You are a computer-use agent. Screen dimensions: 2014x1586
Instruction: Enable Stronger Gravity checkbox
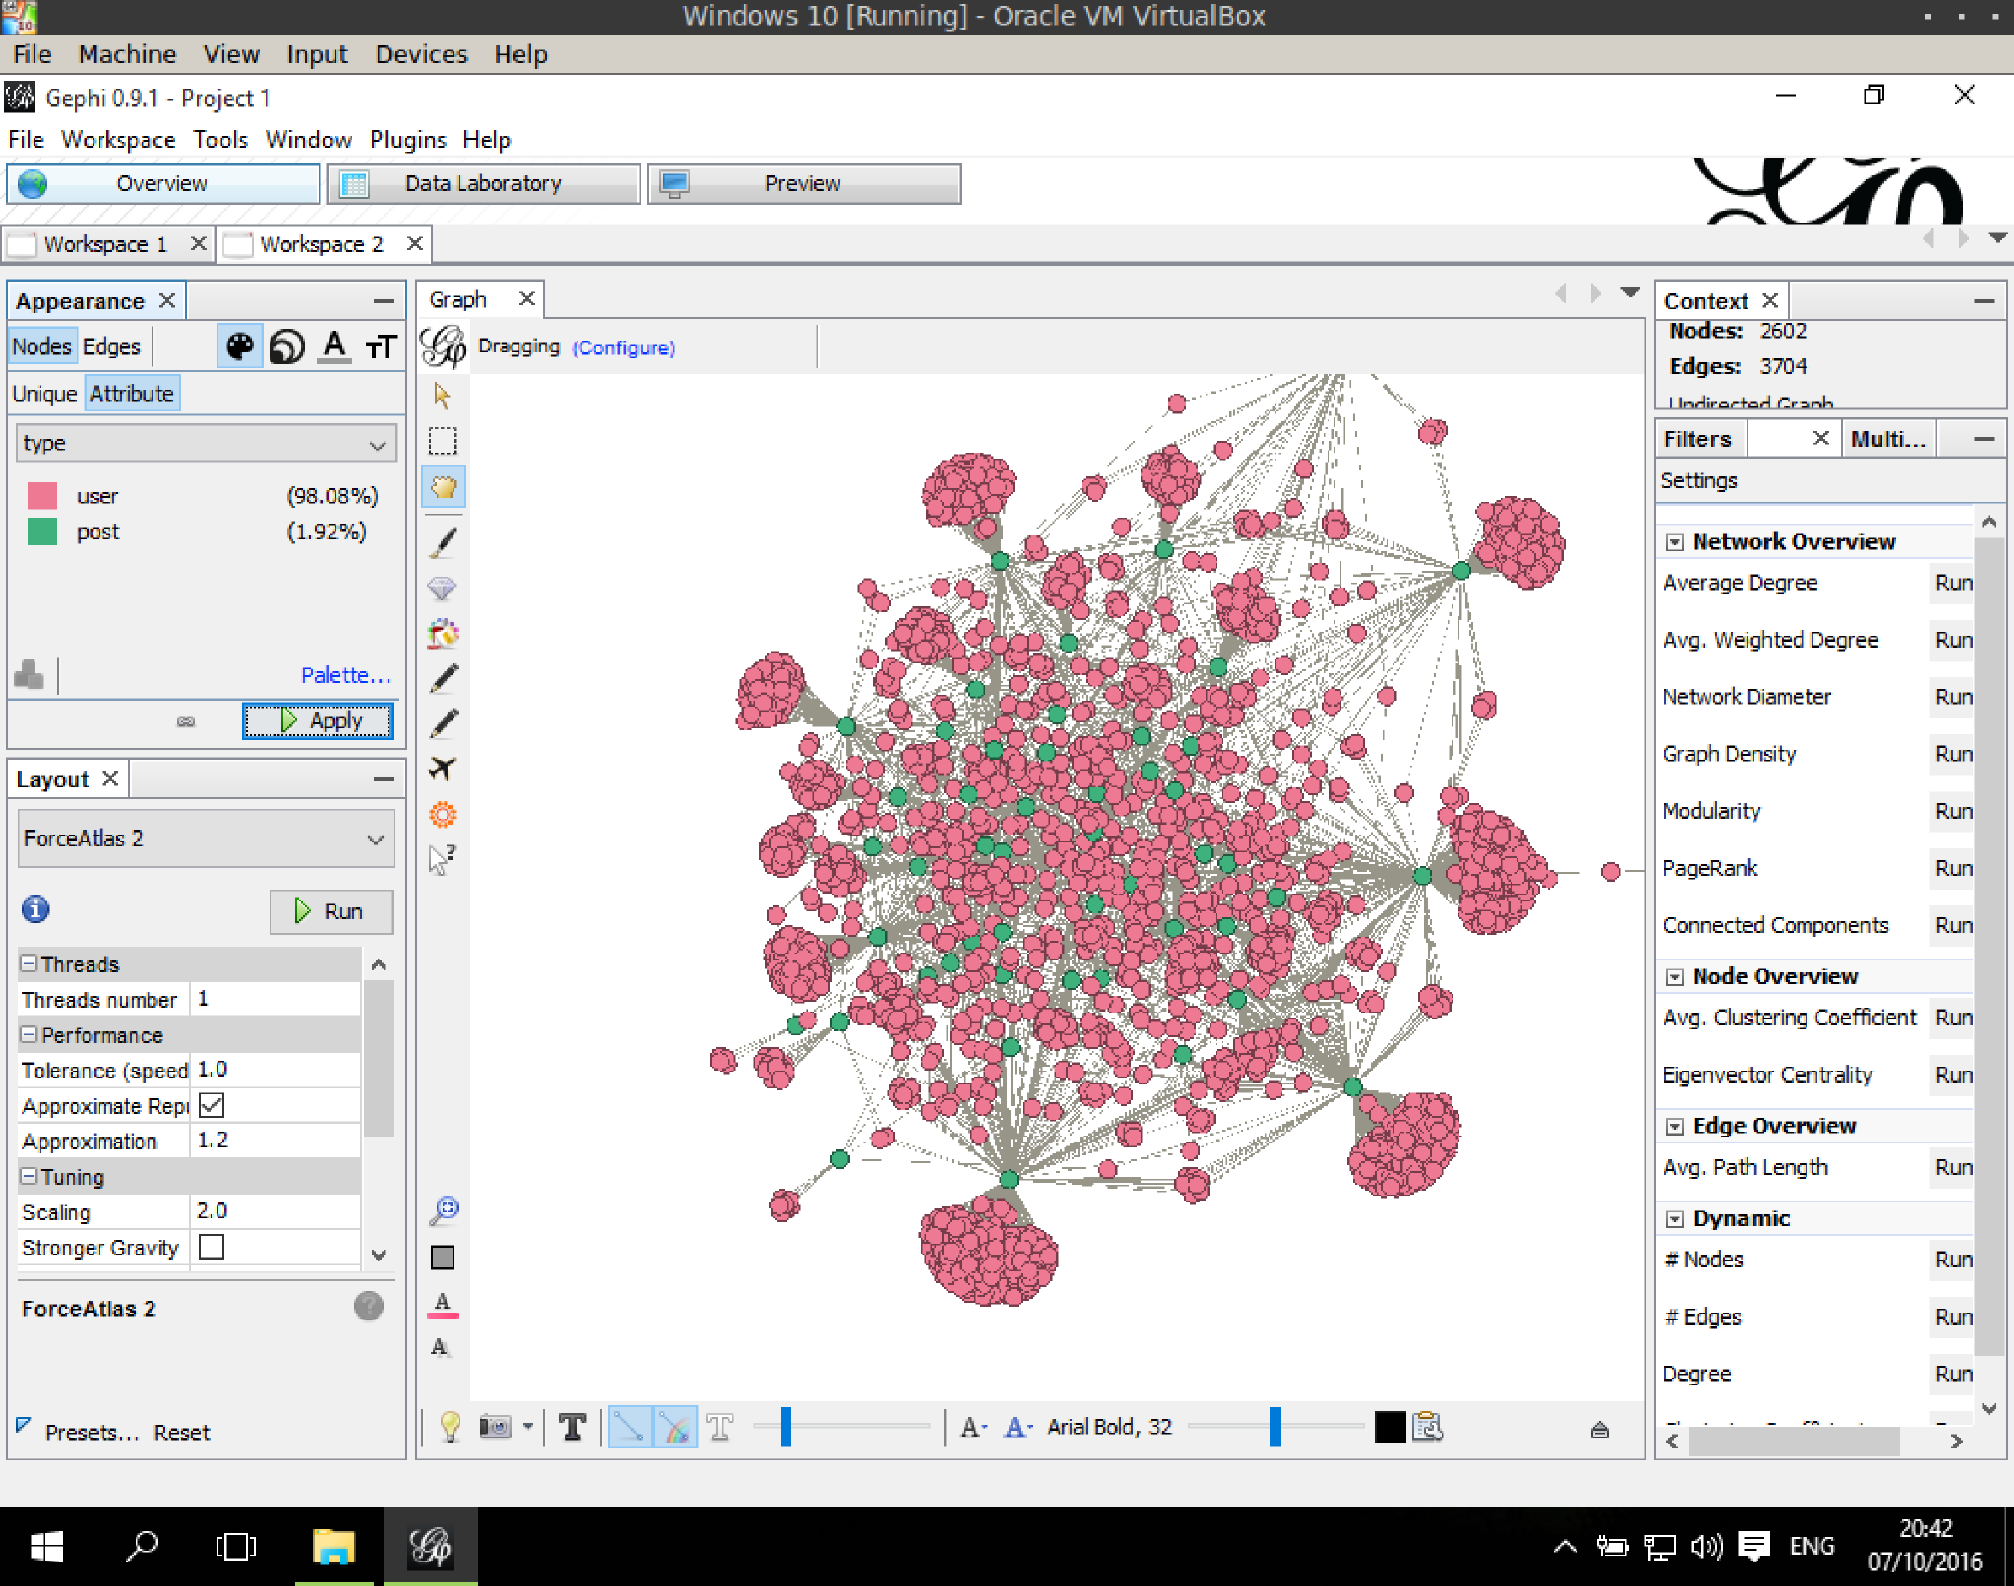[212, 1246]
